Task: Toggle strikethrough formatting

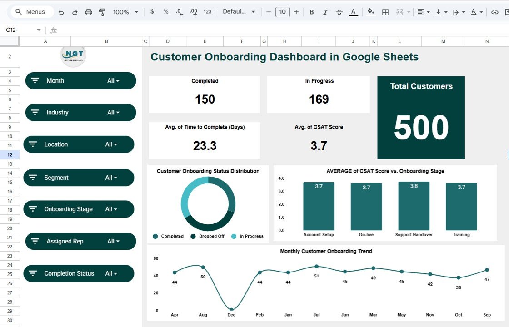Action: pyautogui.click(x=339, y=12)
